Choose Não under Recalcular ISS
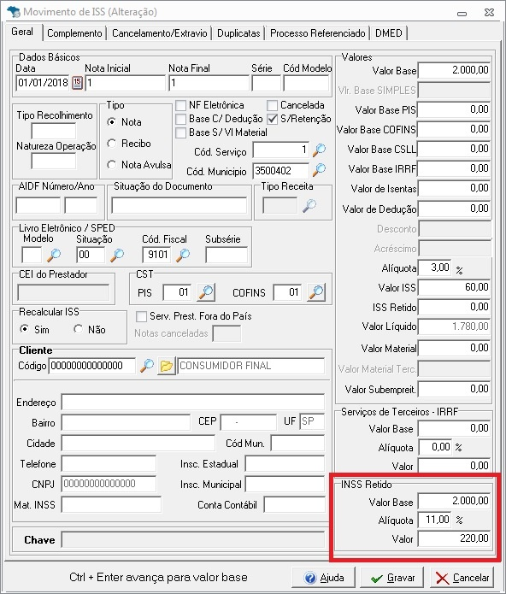 [x=78, y=329]
